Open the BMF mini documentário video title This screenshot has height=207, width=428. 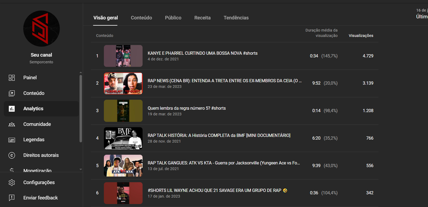(x=219, y=135)
